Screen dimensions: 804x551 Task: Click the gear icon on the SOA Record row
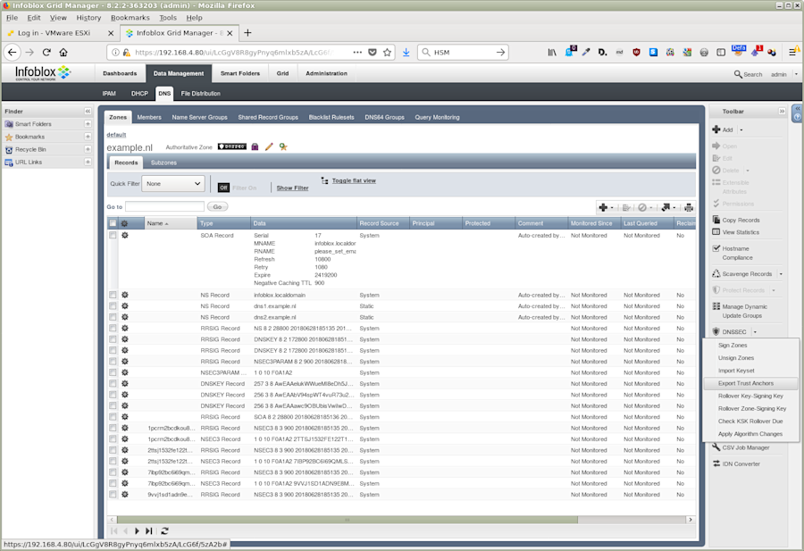tap(124, 235)
